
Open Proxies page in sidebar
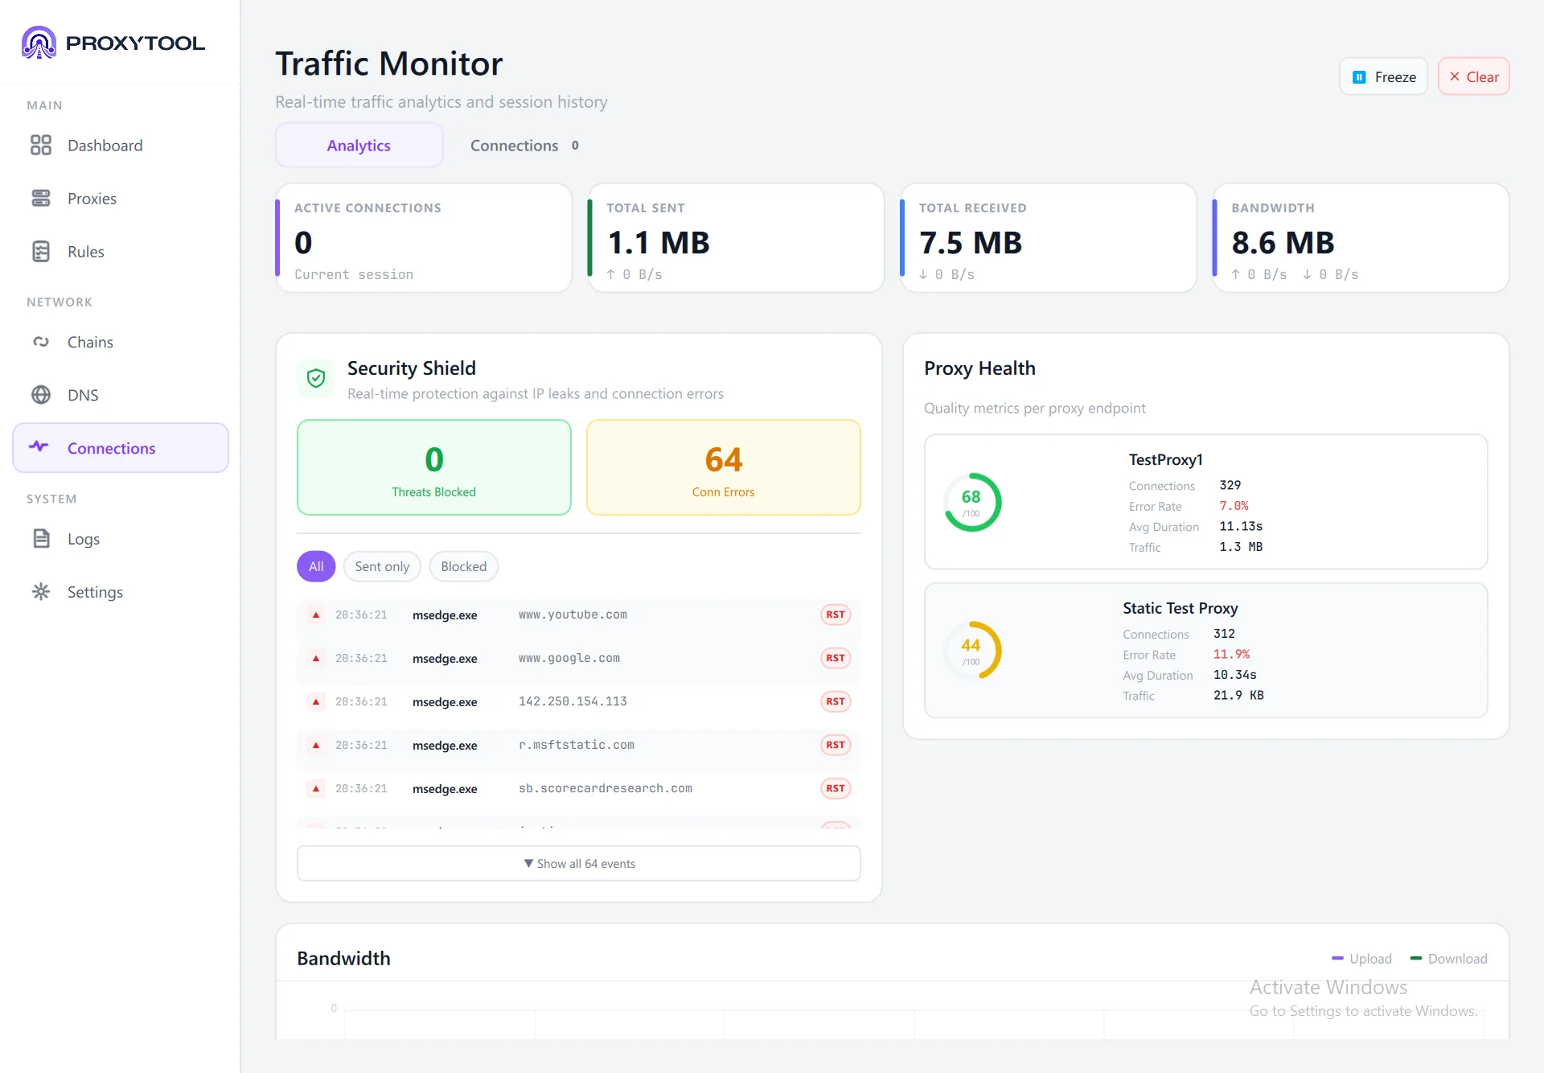click(121, 199)
